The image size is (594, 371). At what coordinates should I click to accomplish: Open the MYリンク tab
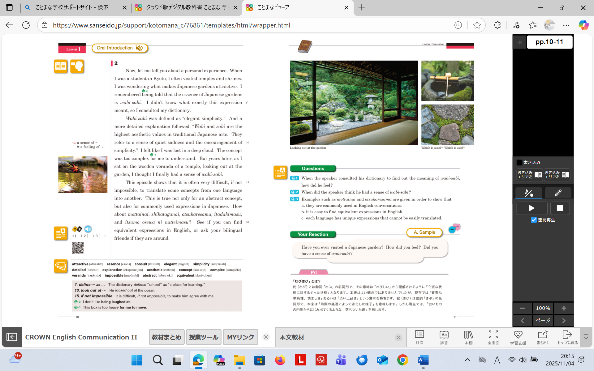[240, 337]
